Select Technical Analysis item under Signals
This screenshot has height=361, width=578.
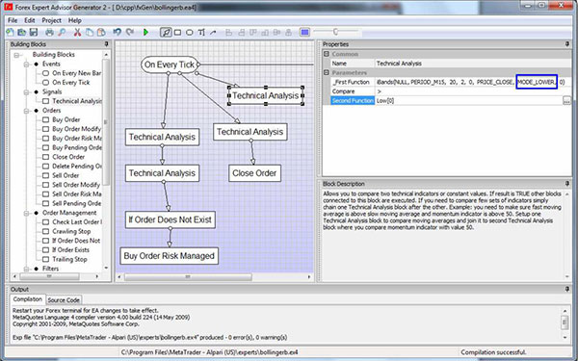[77, 101]
